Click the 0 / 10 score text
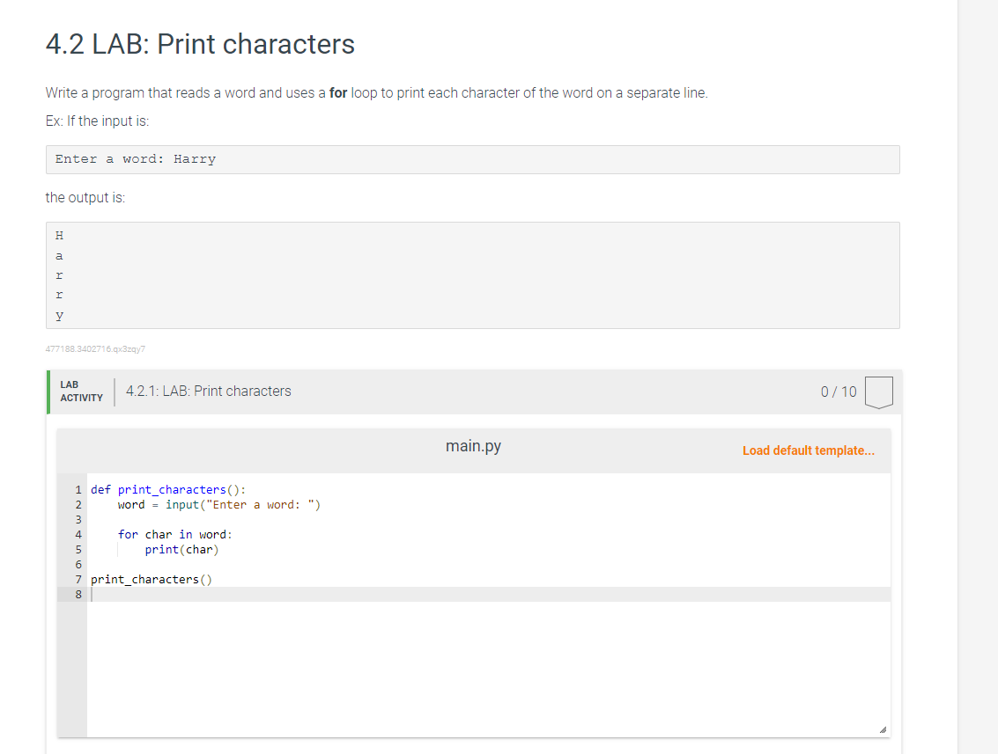Screen dimensions: 998x754 (838, 392)
